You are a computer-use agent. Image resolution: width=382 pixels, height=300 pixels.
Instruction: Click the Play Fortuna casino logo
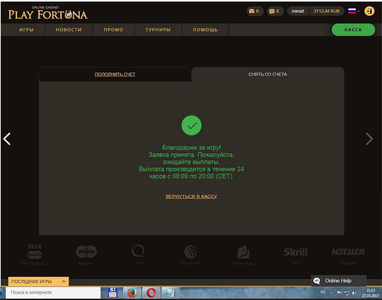point(48,13)
